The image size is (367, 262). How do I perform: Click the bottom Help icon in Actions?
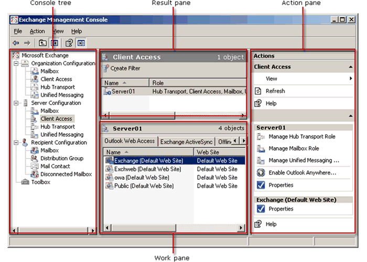258,224
